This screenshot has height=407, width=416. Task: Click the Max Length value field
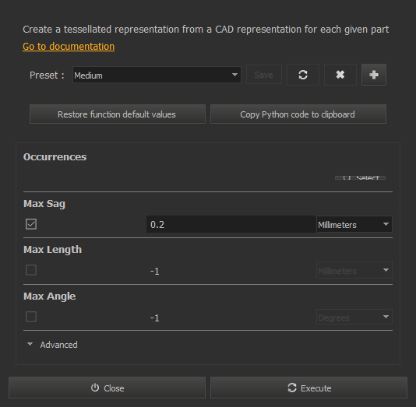pos(231,271)
